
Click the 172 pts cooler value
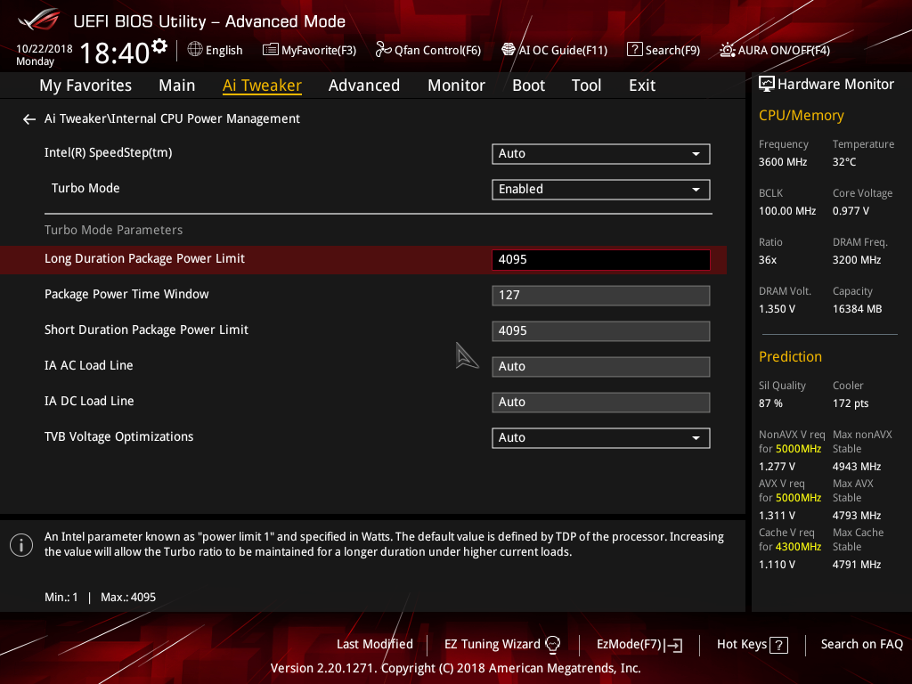coord(851,403)
